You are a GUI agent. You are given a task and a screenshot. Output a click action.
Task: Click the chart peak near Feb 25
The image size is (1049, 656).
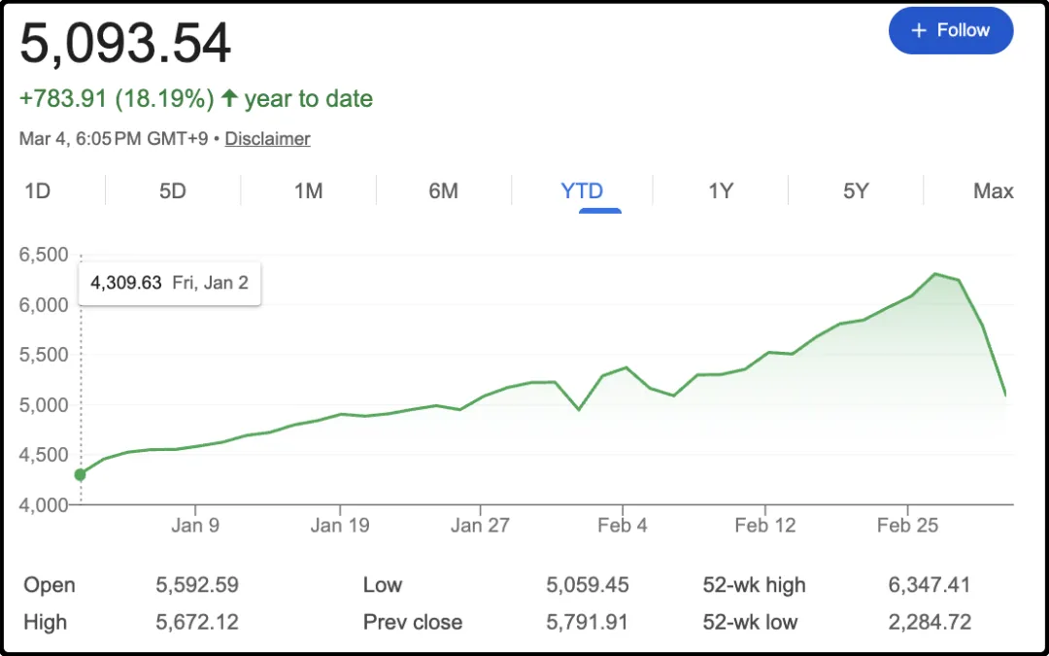pyautogui.click(x=935, y=274)
